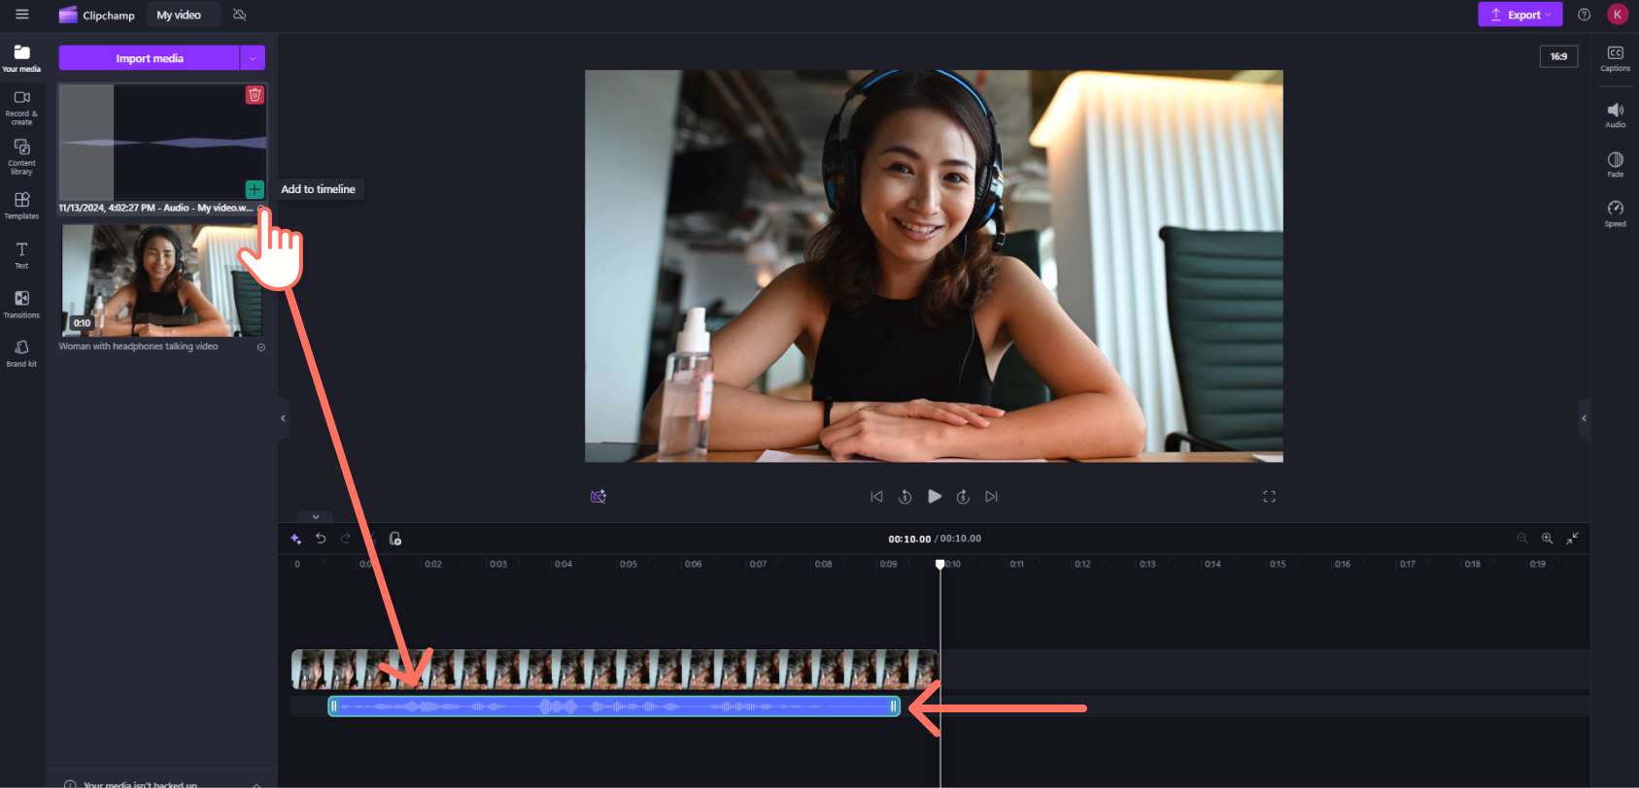
Task: Undo the last action
Action: point(321,539)
